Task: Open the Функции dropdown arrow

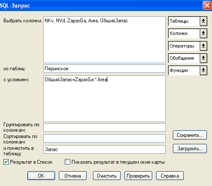Action: (x=204, y=70)
